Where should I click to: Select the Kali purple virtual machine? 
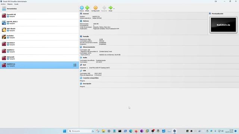(x=39, y=58)
